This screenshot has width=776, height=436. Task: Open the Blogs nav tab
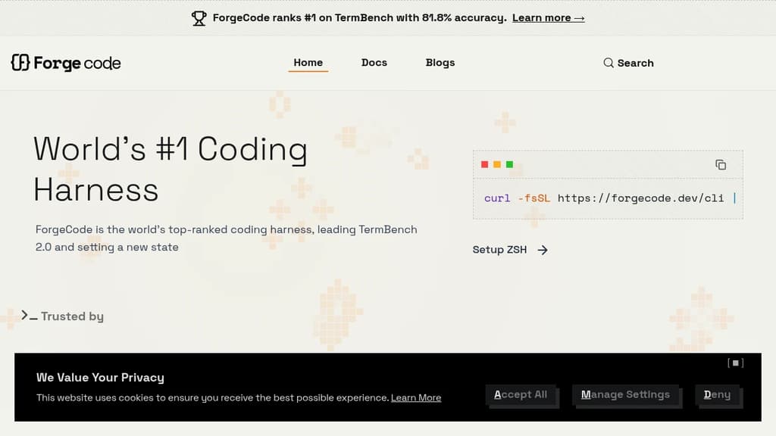(440, 63)
